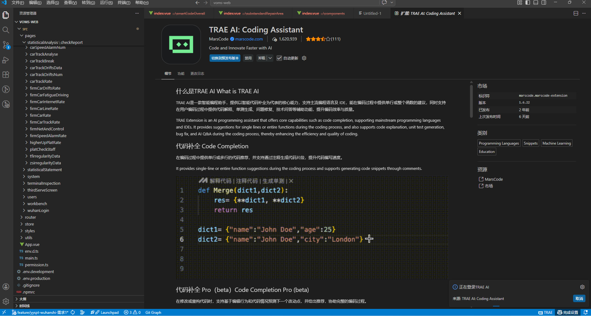Click the voms-web command center search box

pos(295,3)
